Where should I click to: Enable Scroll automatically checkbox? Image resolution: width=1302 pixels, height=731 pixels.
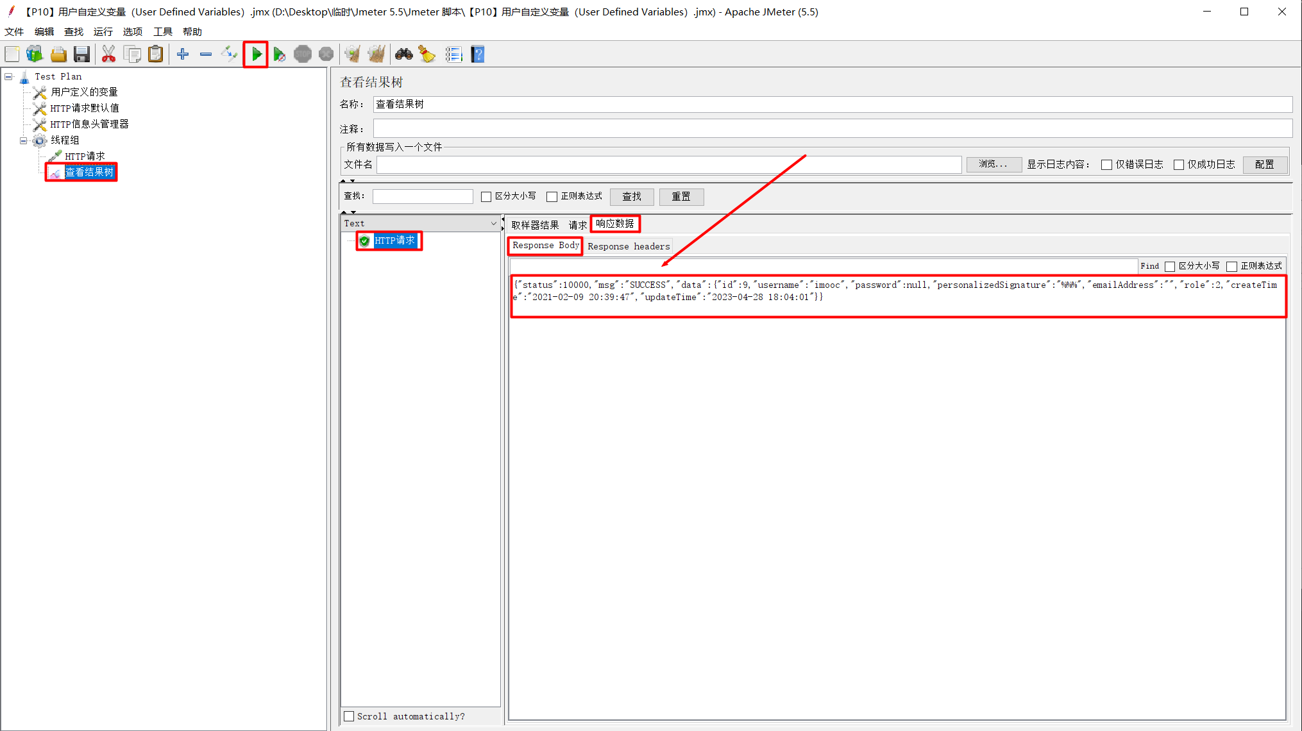(x=349, y=716)
